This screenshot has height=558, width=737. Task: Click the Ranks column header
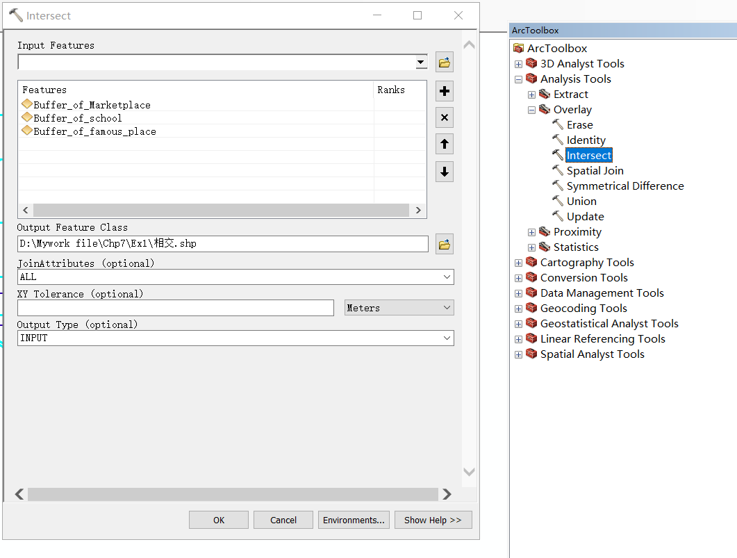pos(399,90)
